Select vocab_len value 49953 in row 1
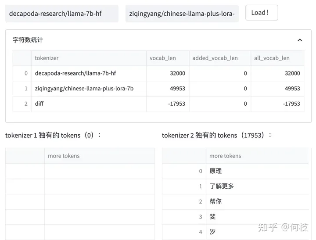316x240 pixels. pyautogui.click(x=168, y=89)
